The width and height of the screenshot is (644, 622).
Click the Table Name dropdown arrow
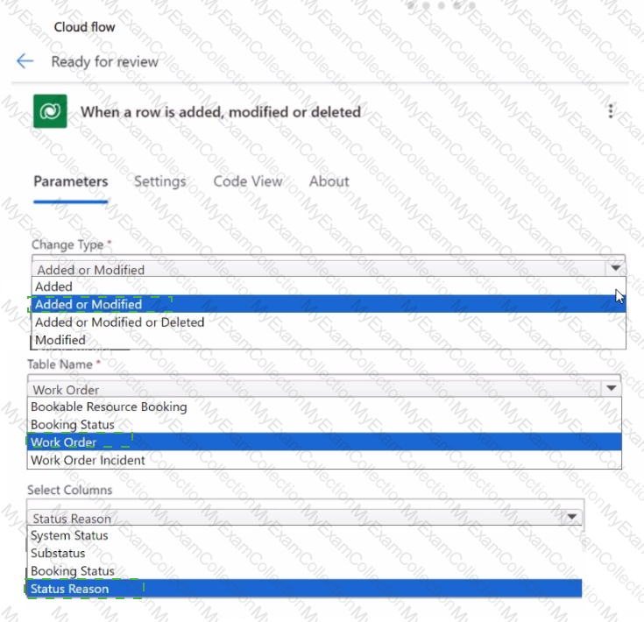(611, 389)
